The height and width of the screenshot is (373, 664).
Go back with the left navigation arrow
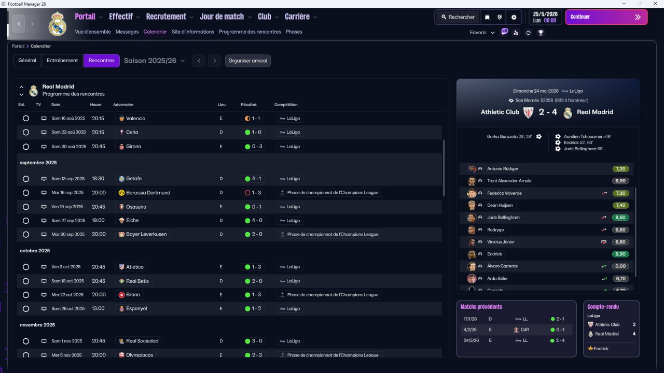tap(19, 24)
